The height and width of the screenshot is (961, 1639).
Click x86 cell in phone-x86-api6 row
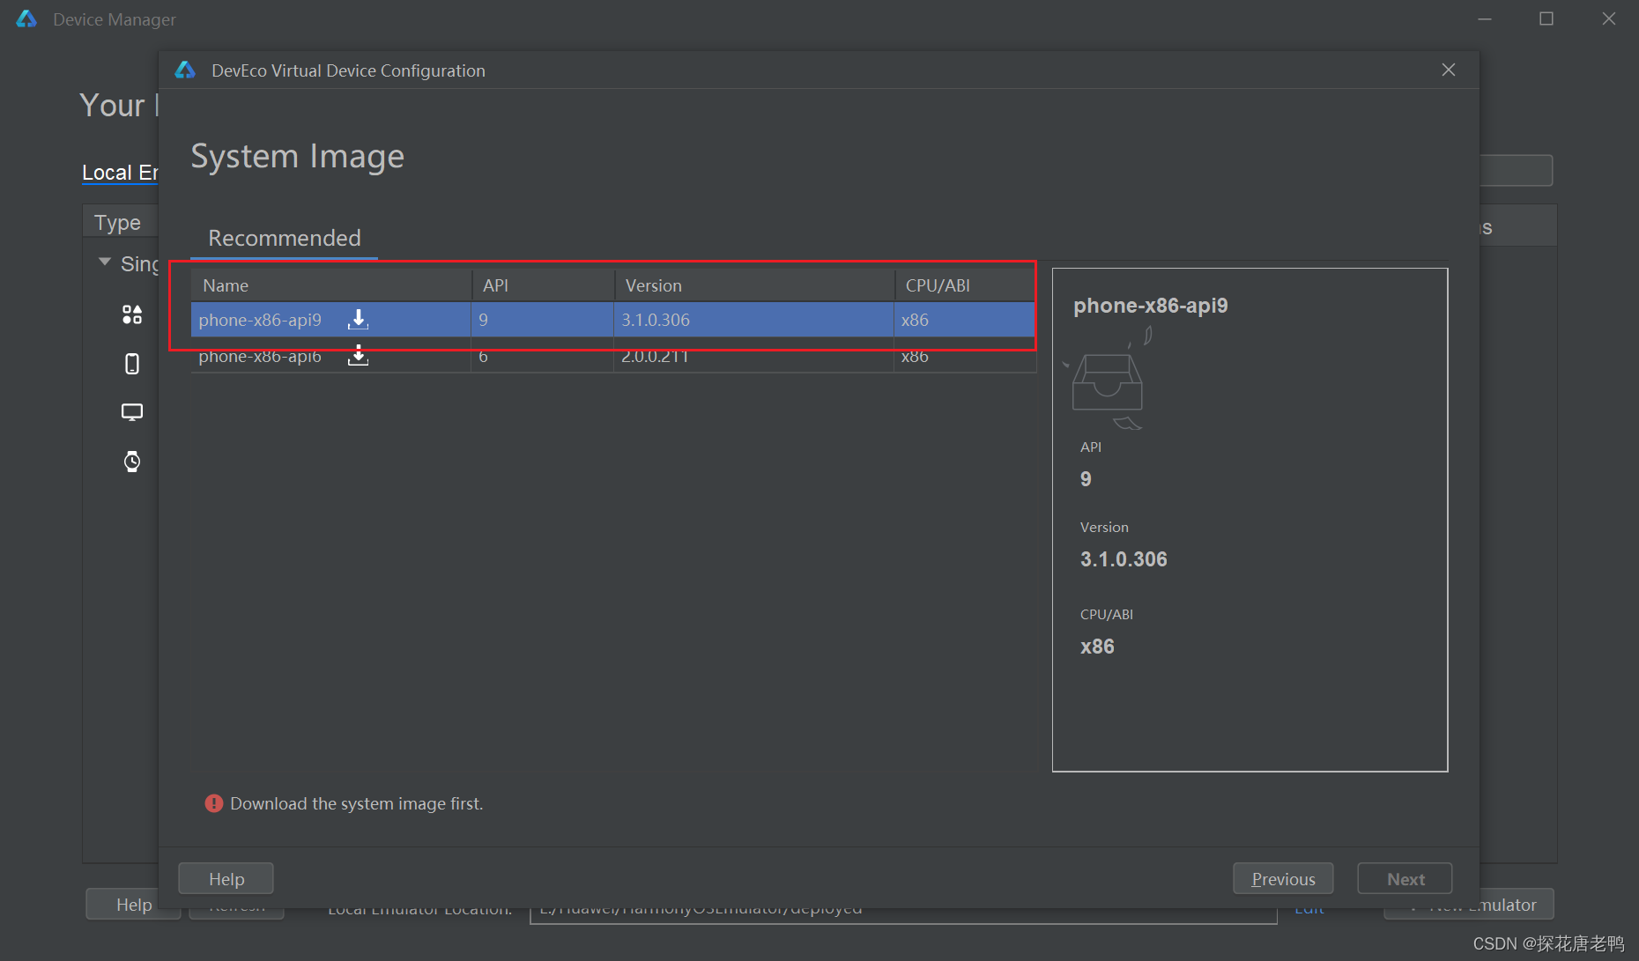(x=965, y=356)
